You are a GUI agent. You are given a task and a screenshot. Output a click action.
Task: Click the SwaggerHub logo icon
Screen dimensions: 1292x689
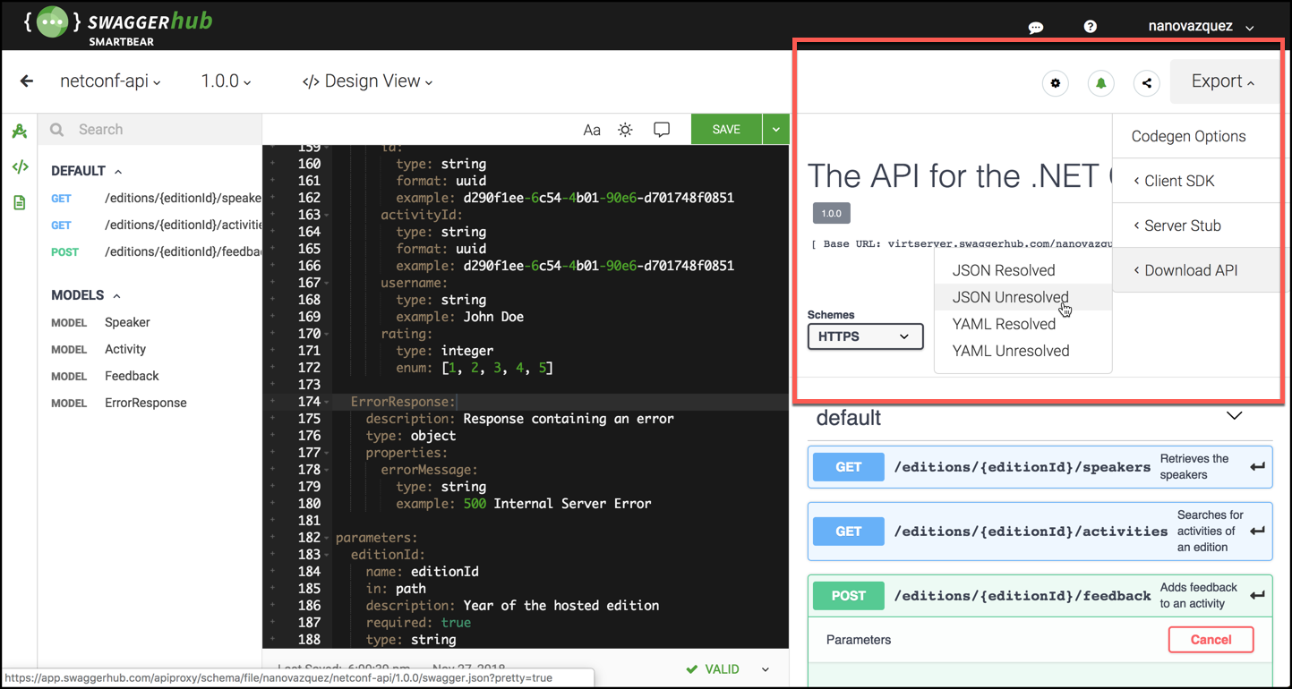click(52, 21)
